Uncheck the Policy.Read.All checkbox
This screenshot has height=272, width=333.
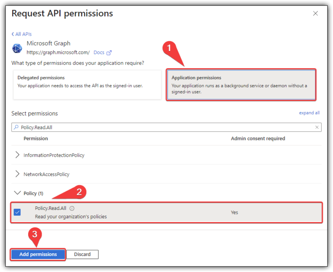17,212
